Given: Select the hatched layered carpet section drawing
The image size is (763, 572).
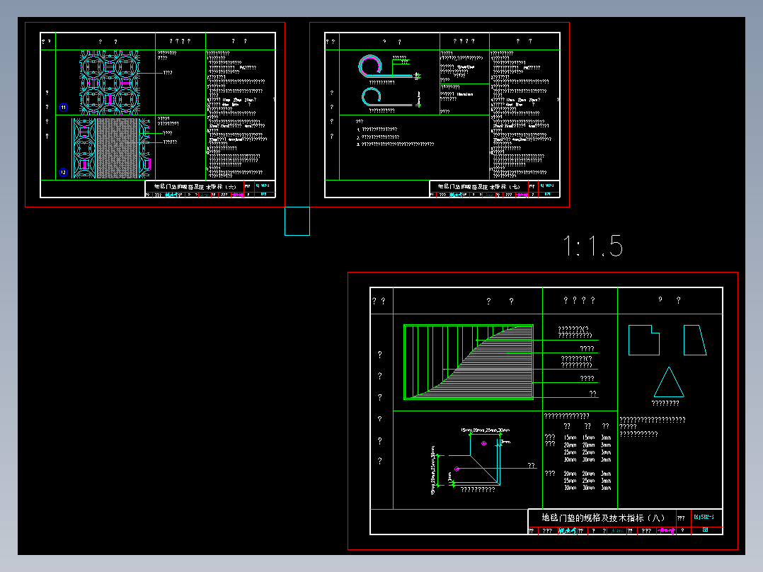Looking at the screenshot, I should [x=469, y=362].
